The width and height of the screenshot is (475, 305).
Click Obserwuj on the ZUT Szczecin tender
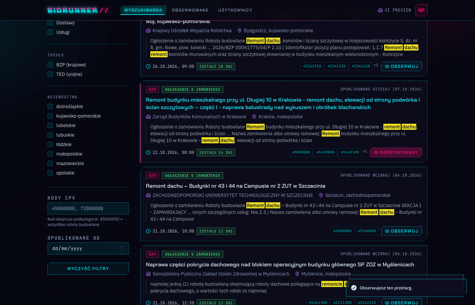402,231
